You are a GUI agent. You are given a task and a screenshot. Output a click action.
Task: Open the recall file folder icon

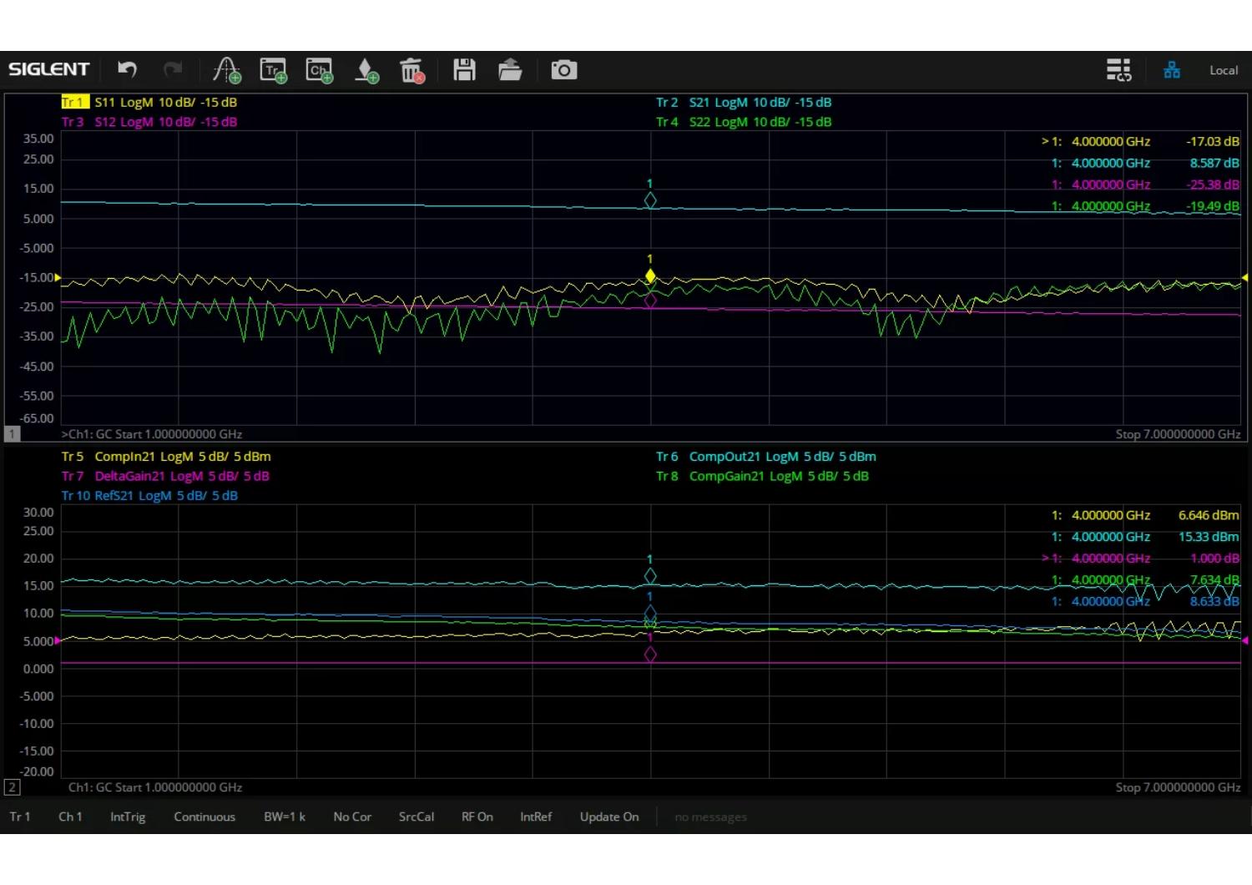[510, 70]
